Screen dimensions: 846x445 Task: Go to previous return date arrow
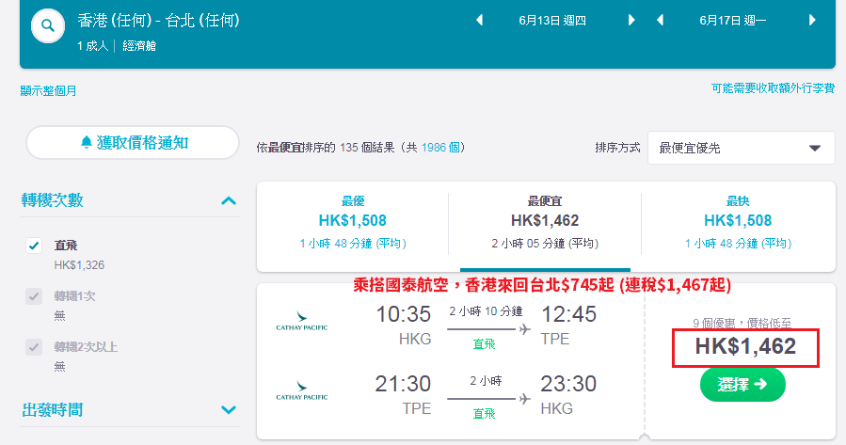pos(660,21)
